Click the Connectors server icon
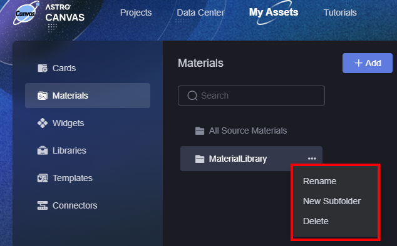Viewport: 397px width, 246px height. point(43,205)
